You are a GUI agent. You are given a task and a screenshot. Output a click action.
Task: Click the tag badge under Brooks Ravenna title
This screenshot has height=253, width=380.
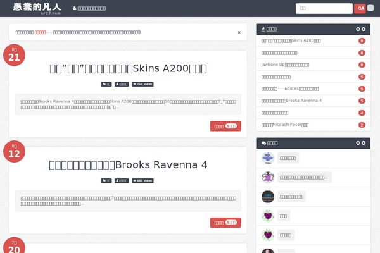tap(106, 181)
